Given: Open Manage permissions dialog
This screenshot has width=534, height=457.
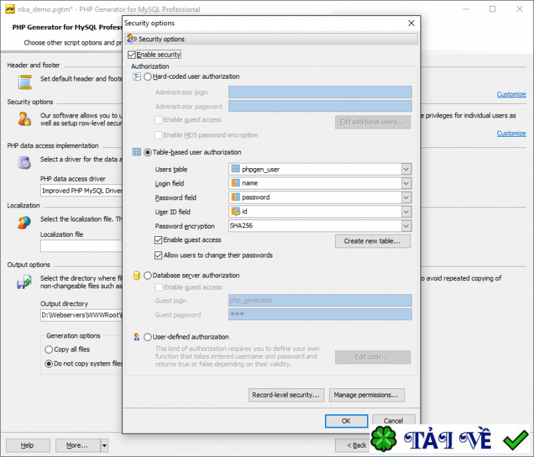Looking at the screenshot, I should [366, 395].
